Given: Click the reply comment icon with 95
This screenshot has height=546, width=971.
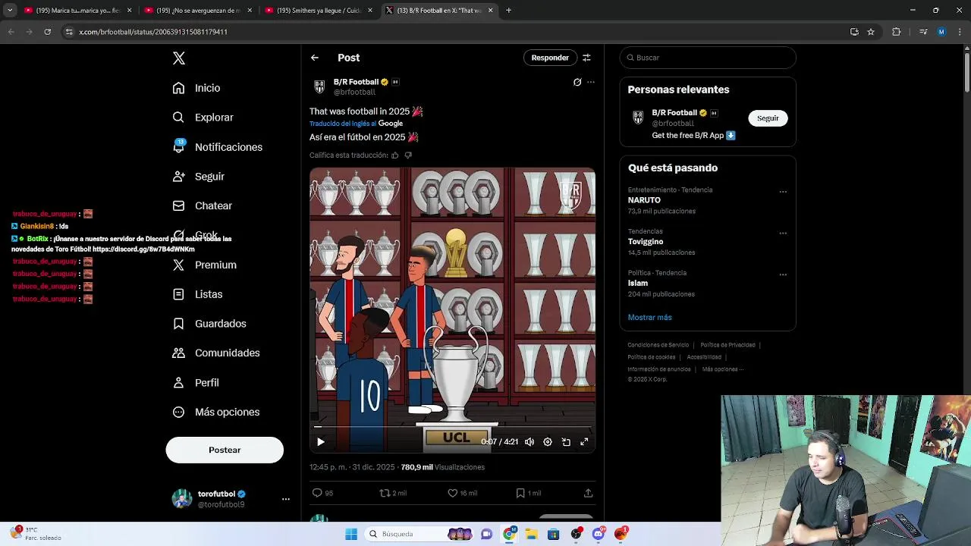Looking at the screenshot, I should (x=323, y=493).
